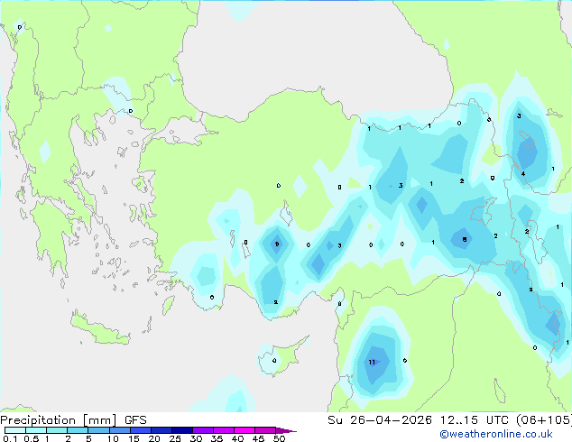Open the weatheronline.co.uk link
Screen dimensions: 572x442
496,434
